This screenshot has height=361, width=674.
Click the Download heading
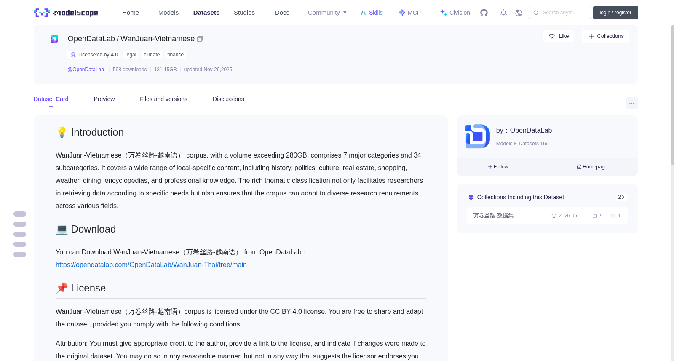point(94,229)
